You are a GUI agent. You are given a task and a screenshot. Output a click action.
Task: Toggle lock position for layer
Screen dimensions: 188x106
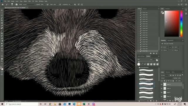(x=169, y=81)
